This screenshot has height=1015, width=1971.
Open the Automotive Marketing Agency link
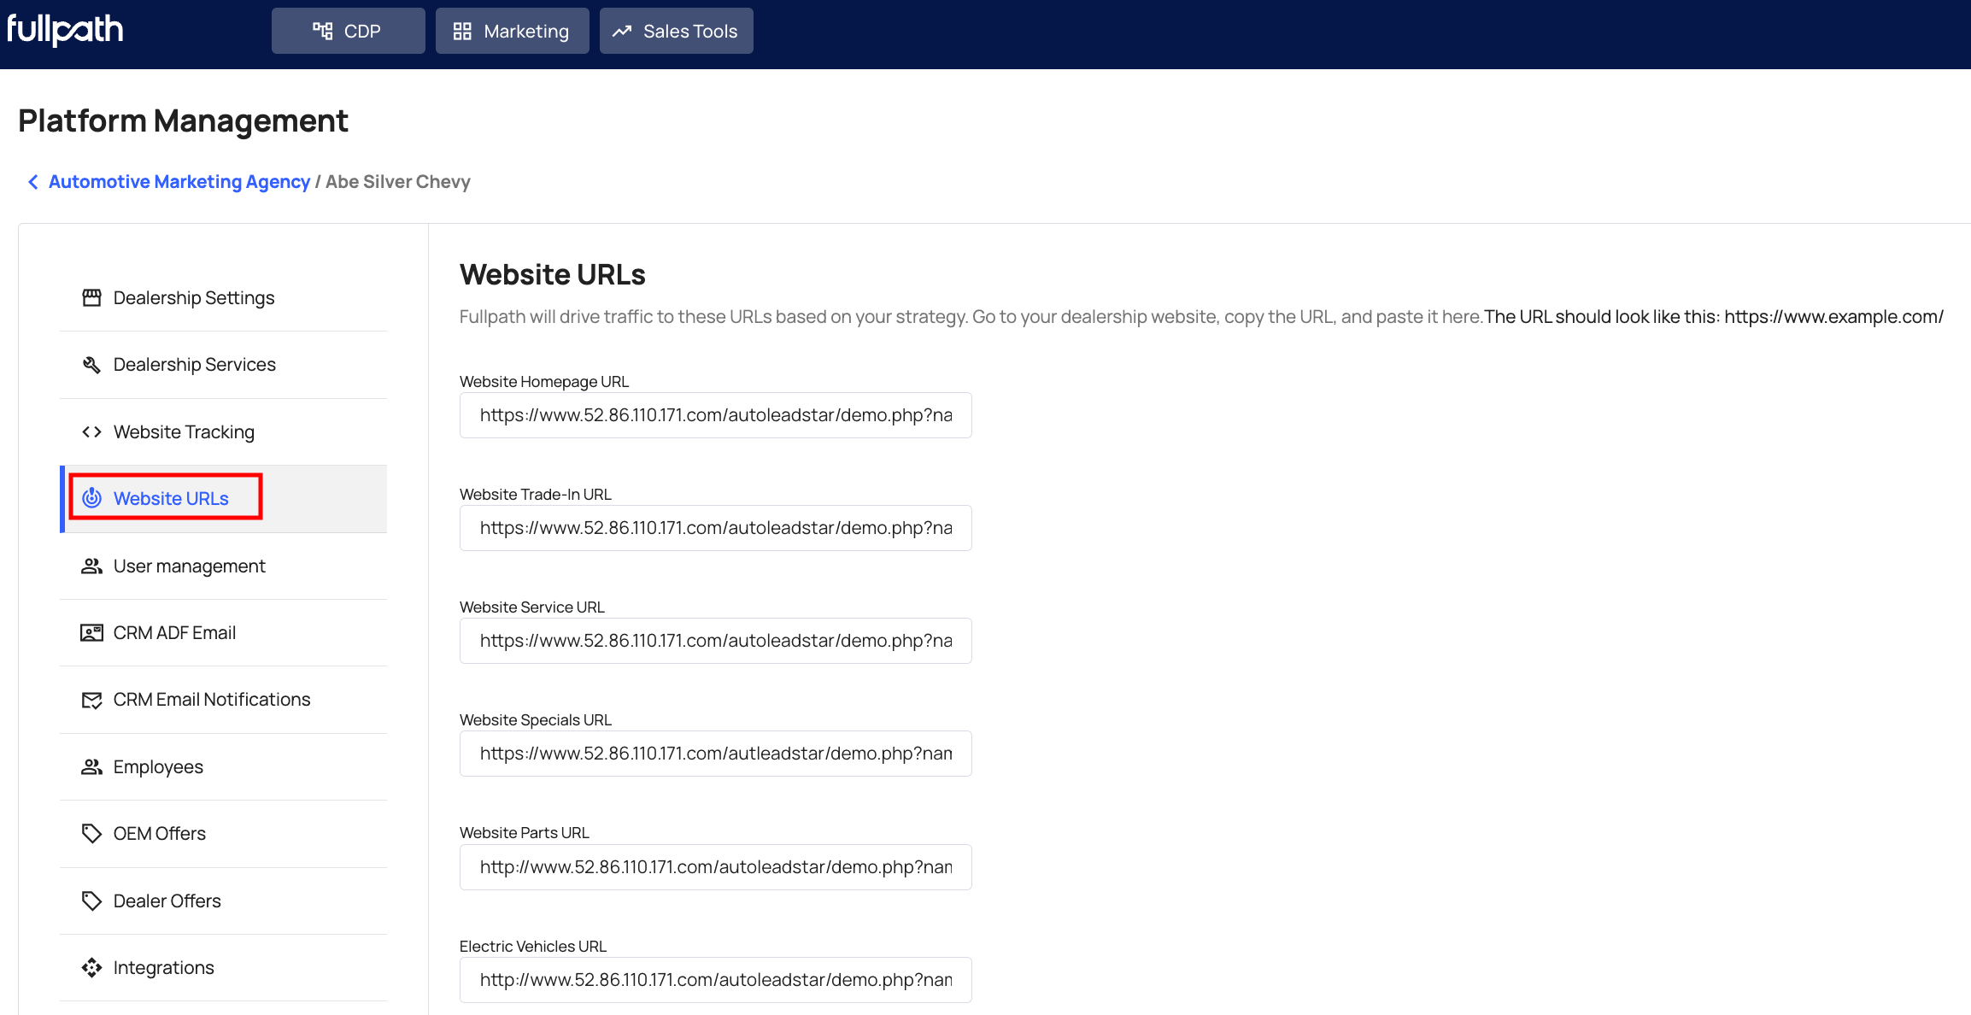(x=179, y=181)
